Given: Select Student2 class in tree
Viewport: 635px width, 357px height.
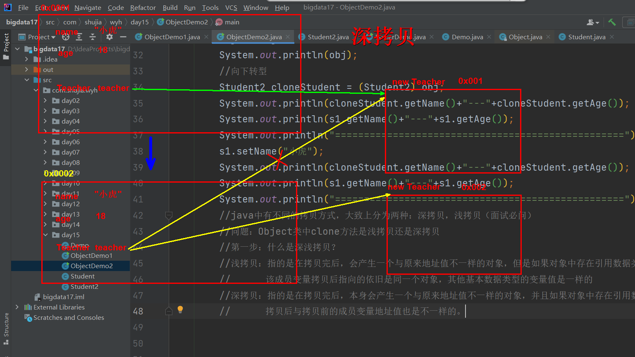Looking at the screenshot, I should tap(84, 286).
